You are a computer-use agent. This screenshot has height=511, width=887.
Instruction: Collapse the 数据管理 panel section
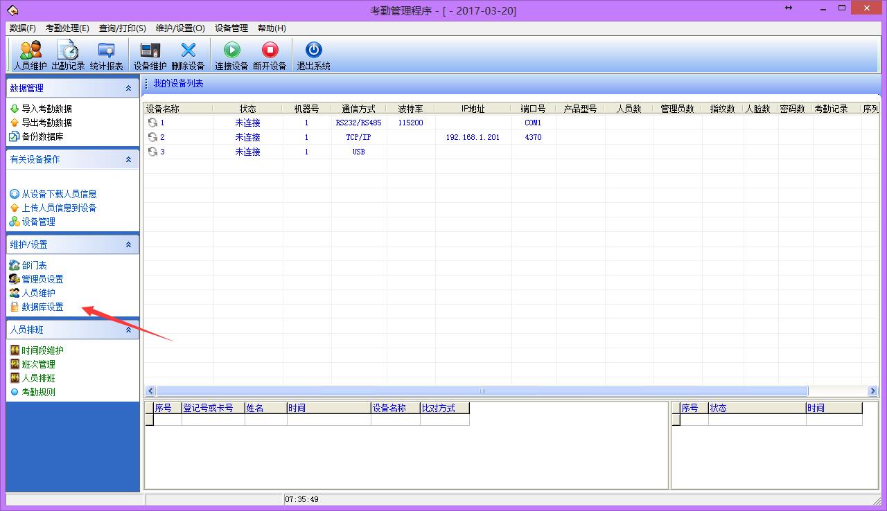(128, 89)
